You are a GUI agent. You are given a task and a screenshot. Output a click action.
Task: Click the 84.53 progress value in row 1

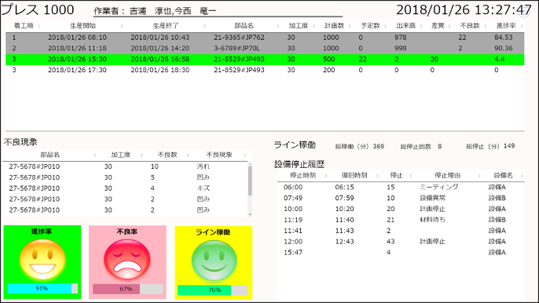(504, 38)
